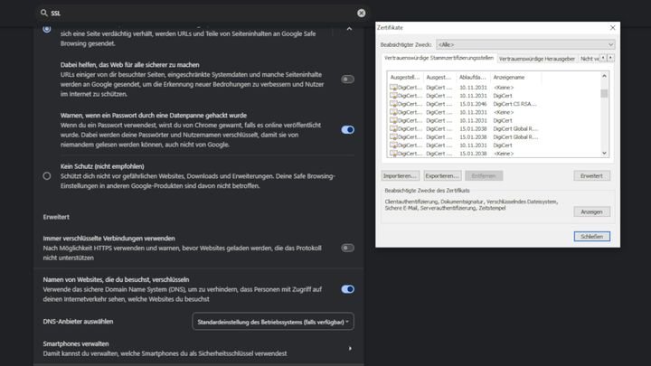Click the 'Exportieren...' button
The height and width of the screenshot is (366, 651).
(442, 176)
